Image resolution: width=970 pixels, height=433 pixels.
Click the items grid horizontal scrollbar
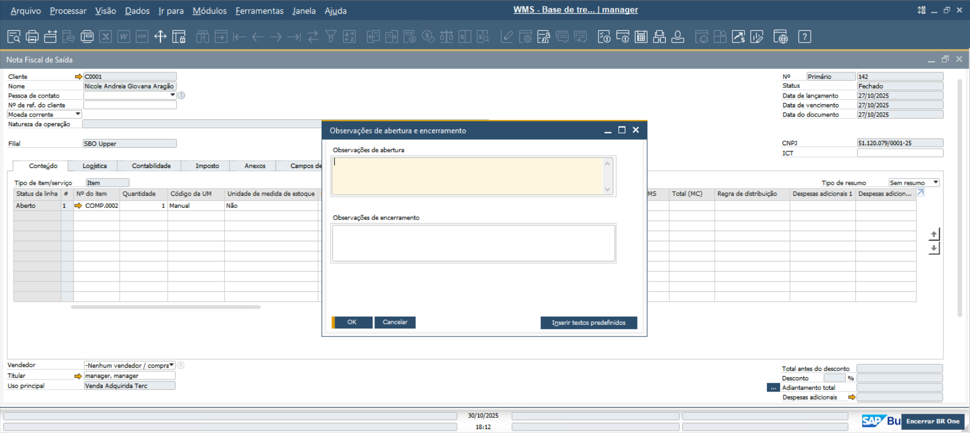click(165, 307)
